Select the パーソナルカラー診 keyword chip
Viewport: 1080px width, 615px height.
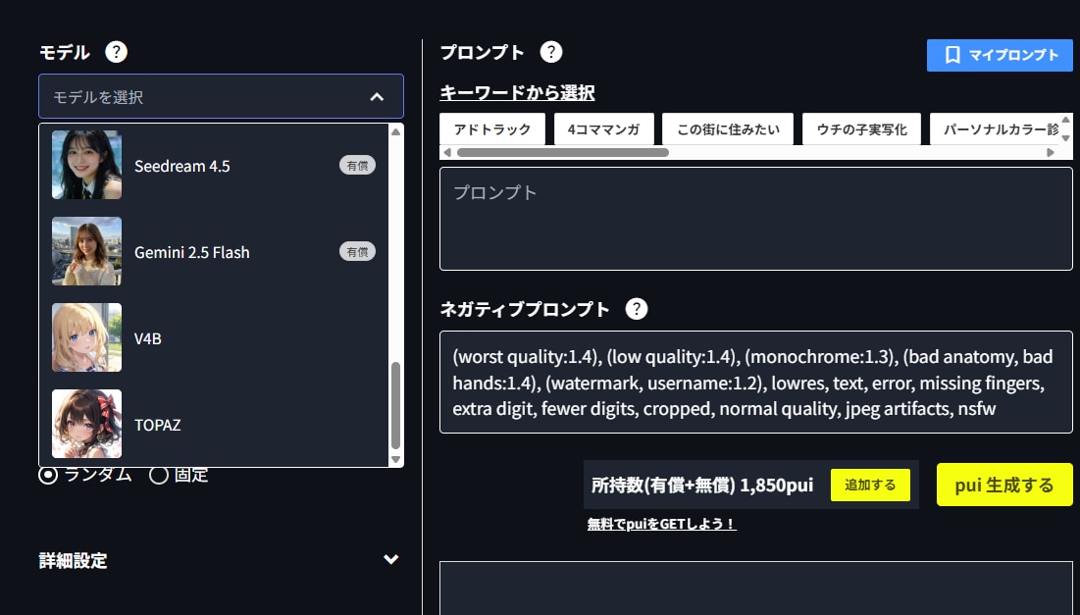point(996,128)
